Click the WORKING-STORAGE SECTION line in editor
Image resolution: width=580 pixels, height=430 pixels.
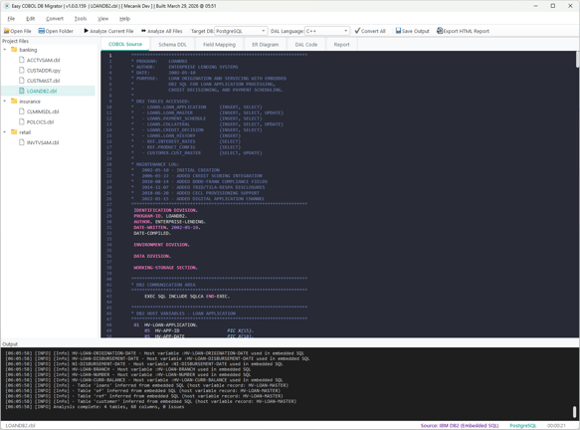(x=166, y=268)
